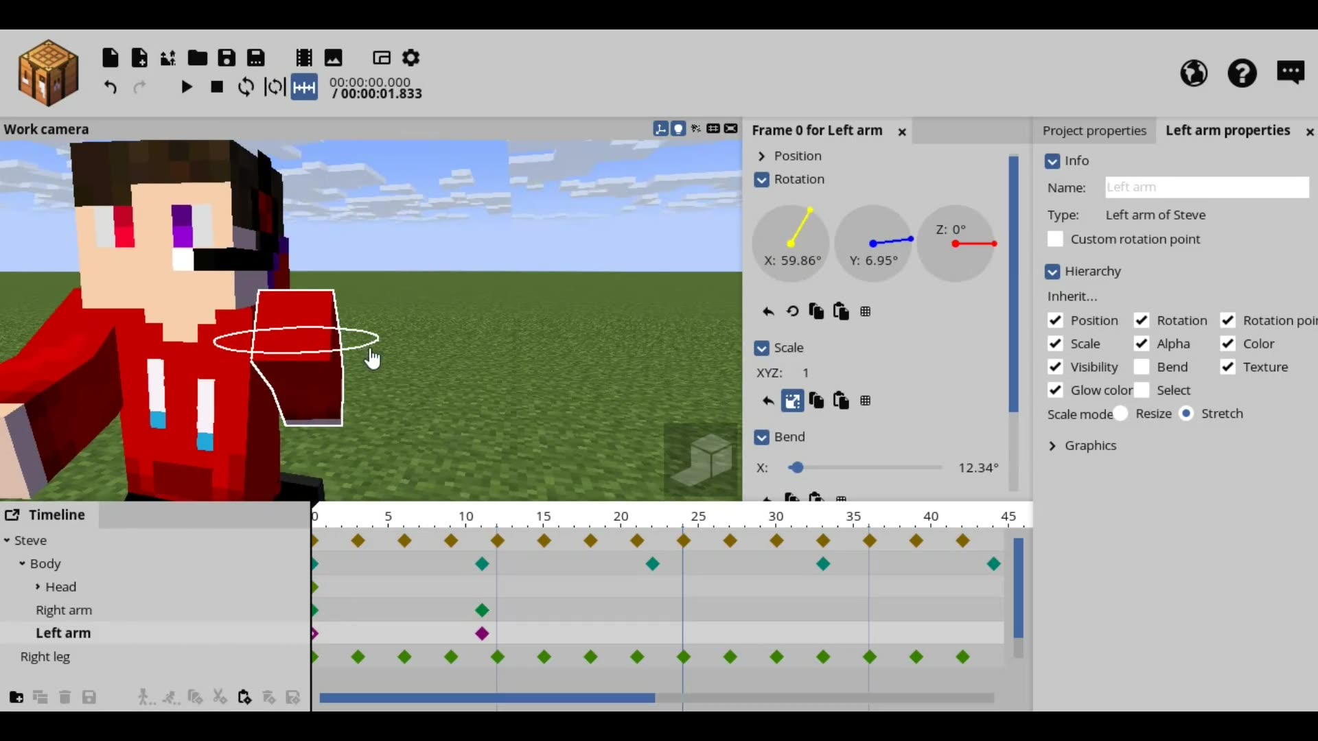This screenshot has width=1318, height=741.
Task: Open the keyframe graph editor view
Action: click(x=304, y=87)
